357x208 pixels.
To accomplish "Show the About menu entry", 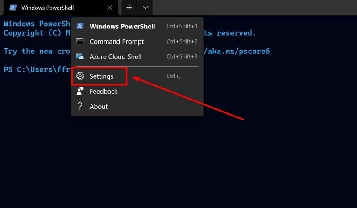I will 99,106.
